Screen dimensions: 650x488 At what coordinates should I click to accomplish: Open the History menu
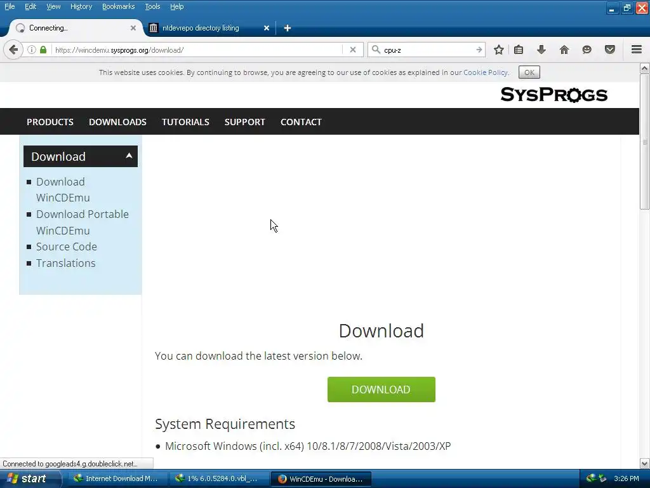click(81, 6)
